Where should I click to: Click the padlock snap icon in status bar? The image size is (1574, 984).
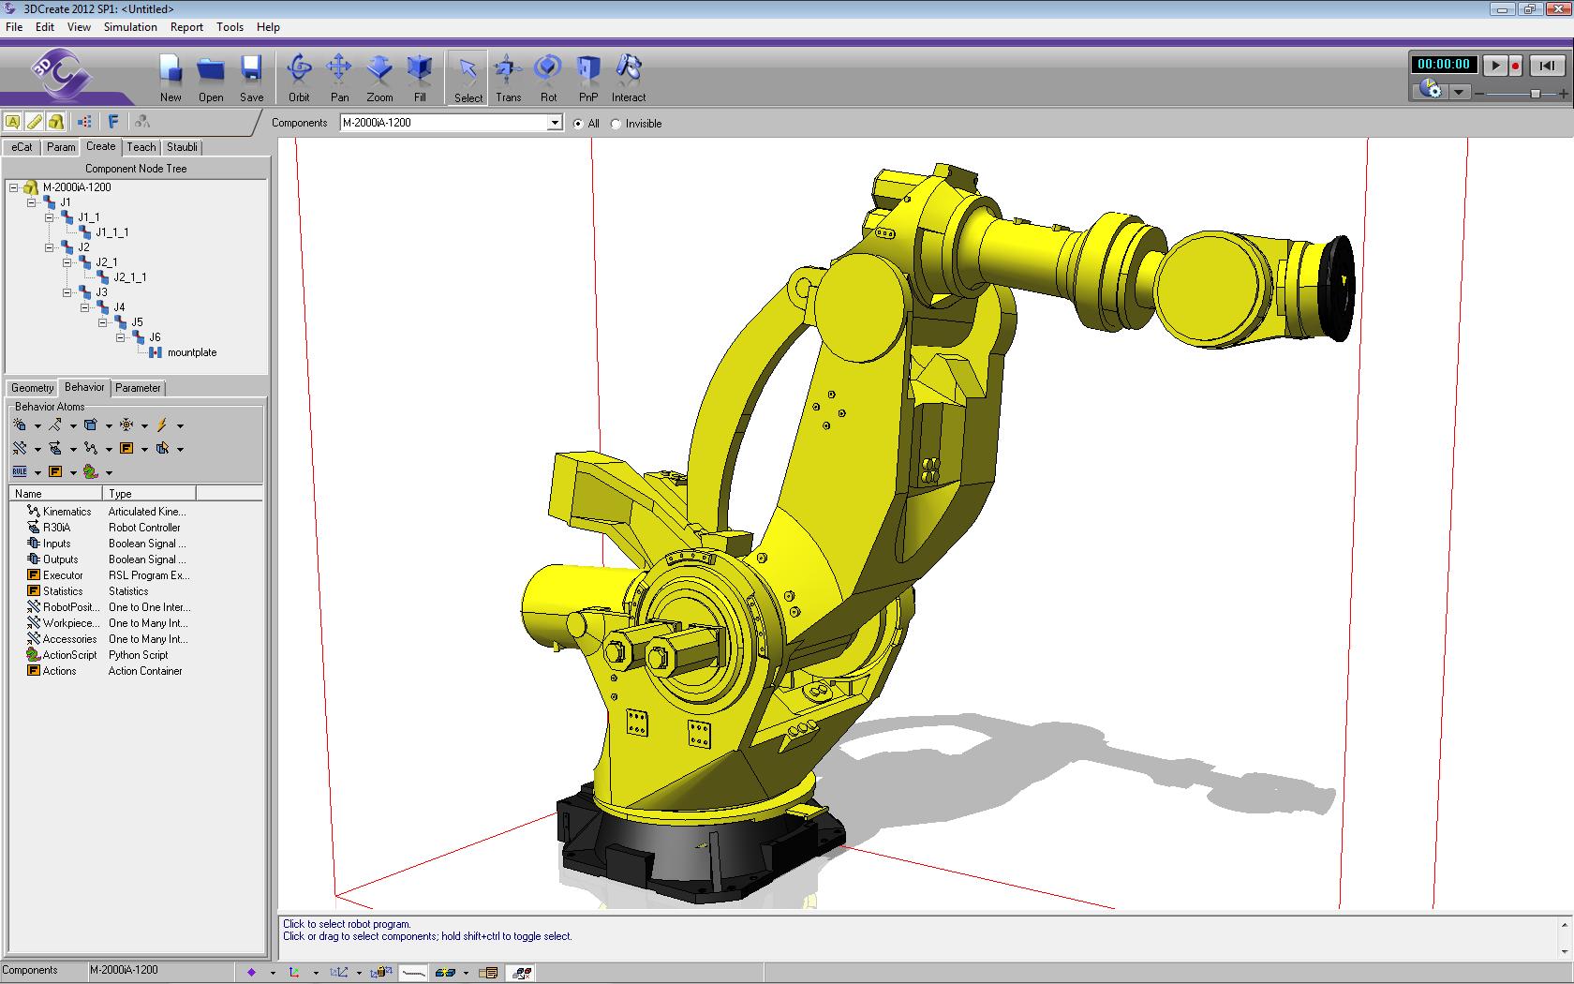click(381, 973)
